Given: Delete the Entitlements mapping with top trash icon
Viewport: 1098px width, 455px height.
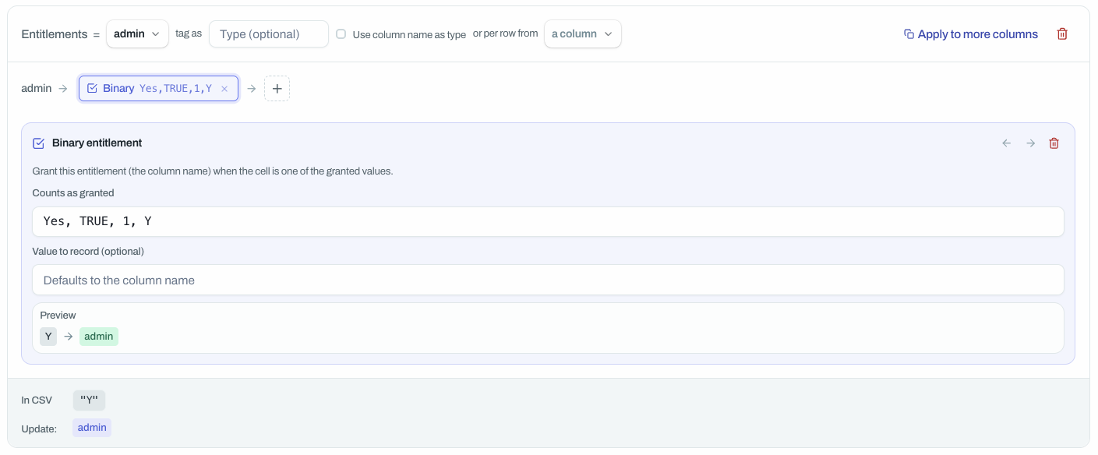Looking at the screenshot, I should (x=1062, y=34).
